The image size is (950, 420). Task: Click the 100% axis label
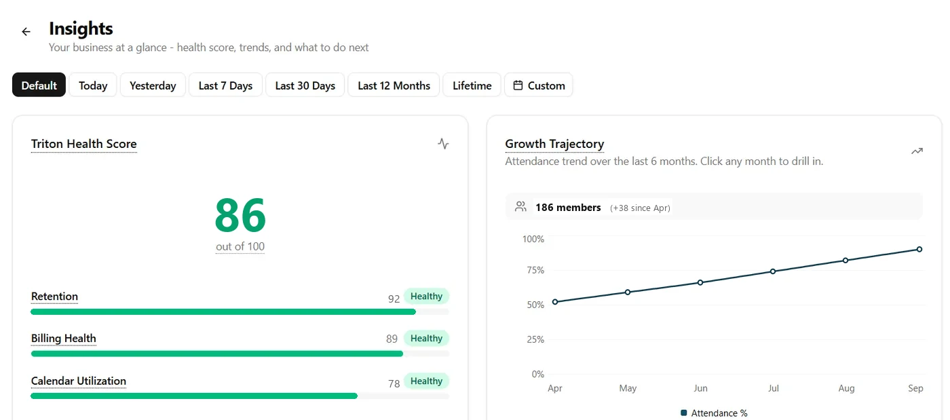coord(533,239)
